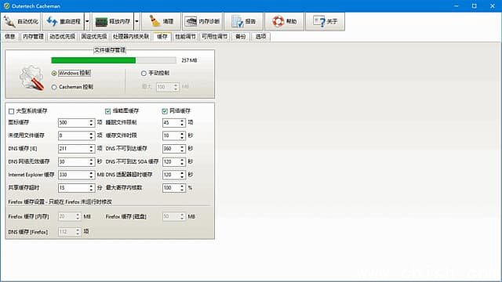This screenshot has height=282, width=502.
Task: Open the 内存诊断 memory diagnostics tool
Action: 202,22
